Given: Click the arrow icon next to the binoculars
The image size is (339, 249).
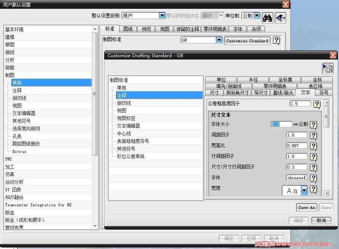Looking at the screenshot, I should pyautogui.click(x=281, y=18).
